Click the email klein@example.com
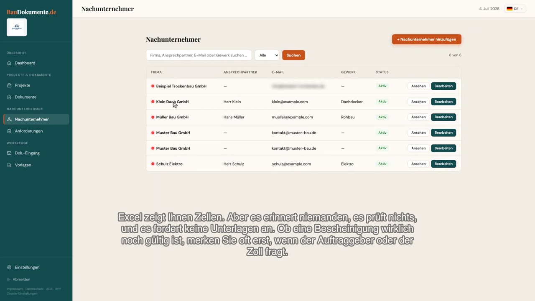The image size is (535, 301). pos(290,102)
